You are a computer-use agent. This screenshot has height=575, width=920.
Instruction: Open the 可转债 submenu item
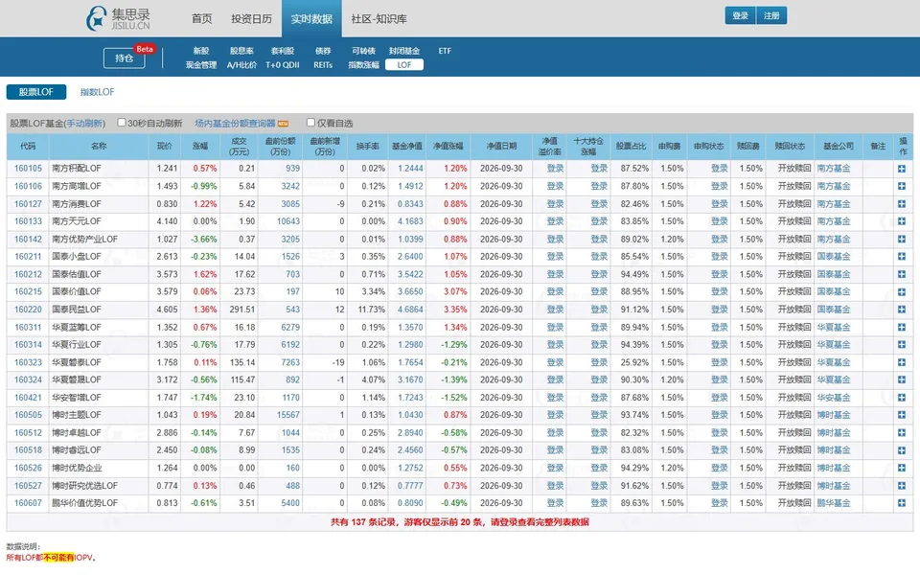(x=364, y=51)
